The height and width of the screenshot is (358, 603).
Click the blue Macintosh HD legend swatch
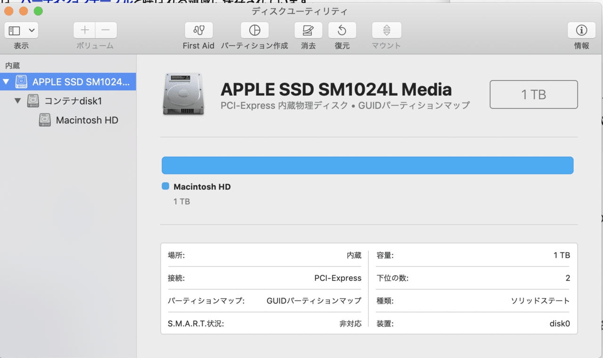[165, 187]
